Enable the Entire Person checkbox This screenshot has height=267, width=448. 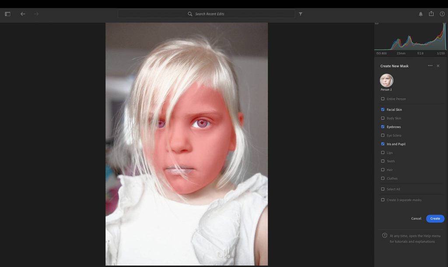382,99
